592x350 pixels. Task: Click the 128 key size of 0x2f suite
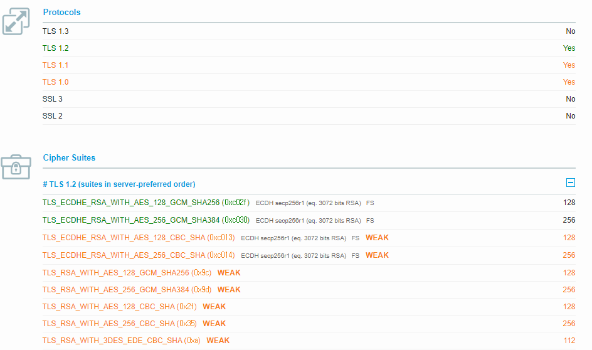tap(569, 307)
